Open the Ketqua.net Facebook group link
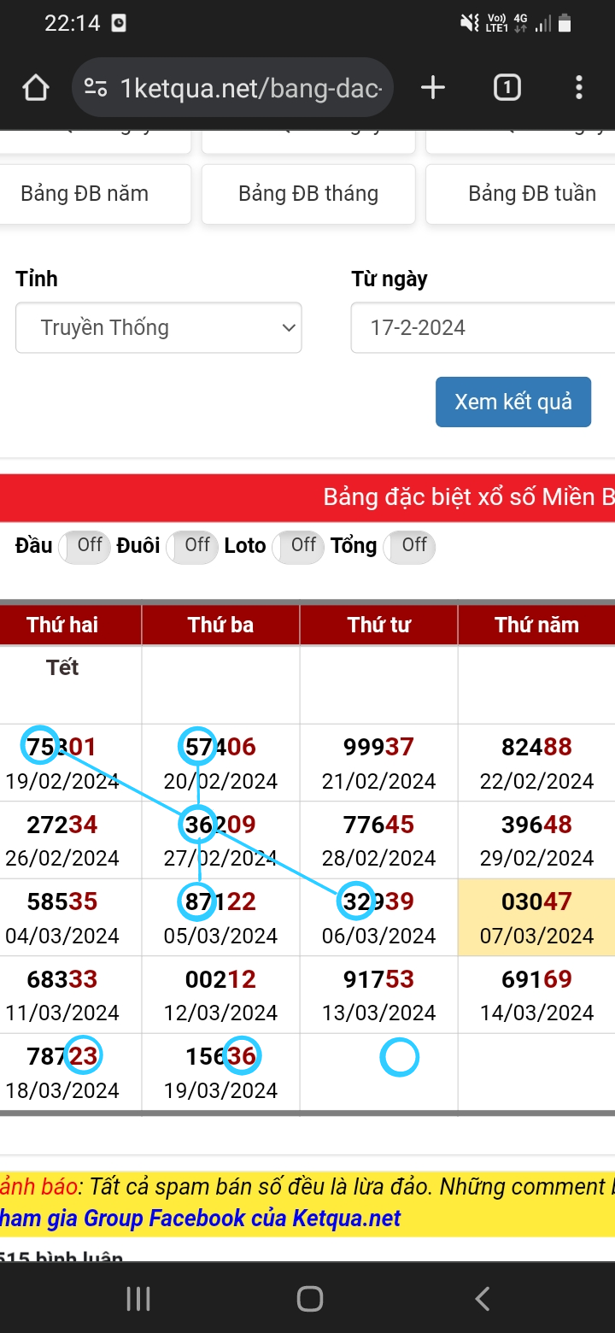Screen dimensions: 615x1333 [x=201, y=1218]
